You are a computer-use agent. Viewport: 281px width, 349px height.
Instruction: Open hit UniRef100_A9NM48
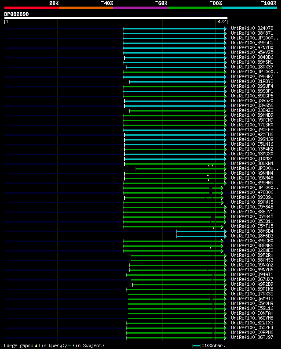point(252,178)
